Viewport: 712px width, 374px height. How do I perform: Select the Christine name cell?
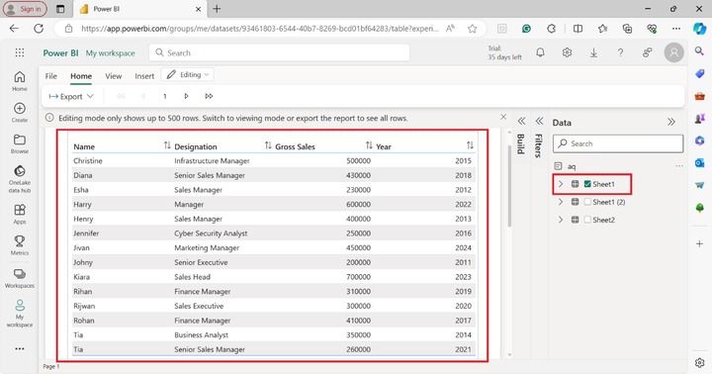pos(88,160)
